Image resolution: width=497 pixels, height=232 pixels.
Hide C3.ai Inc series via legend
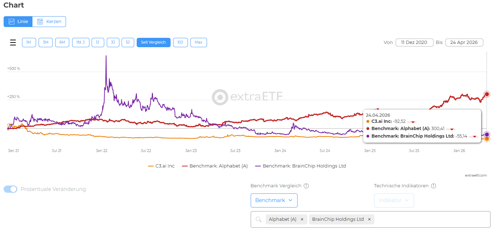tap(161, 166)
